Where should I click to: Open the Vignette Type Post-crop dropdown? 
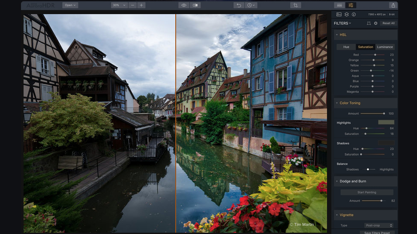(x=379, y=225)
